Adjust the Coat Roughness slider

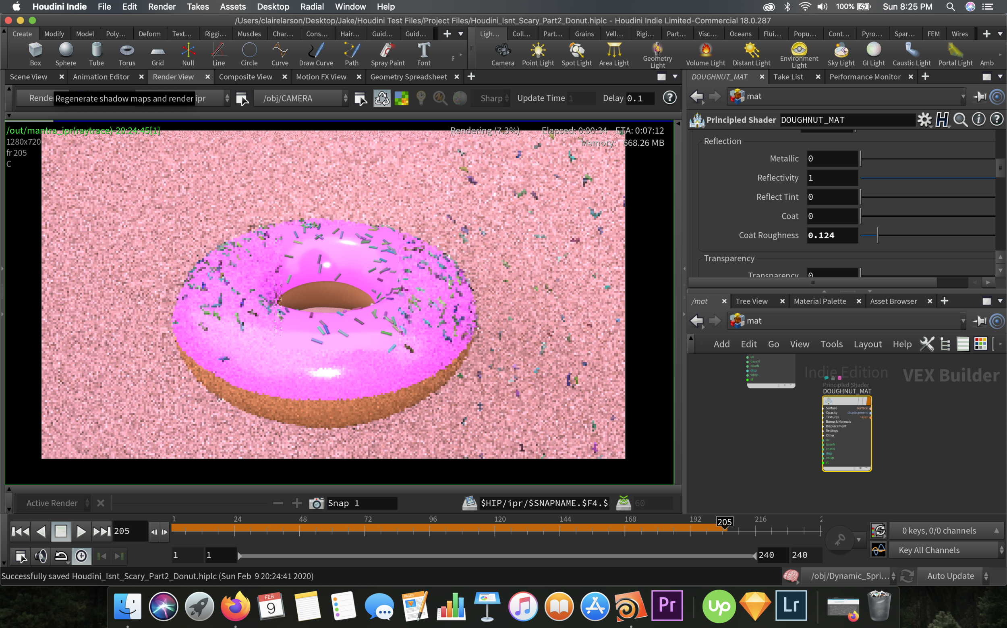click(928, 235)
